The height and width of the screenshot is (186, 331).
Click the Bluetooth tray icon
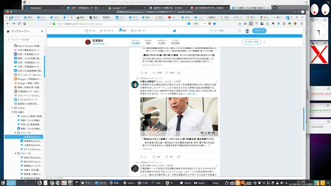tap(264, 183)
